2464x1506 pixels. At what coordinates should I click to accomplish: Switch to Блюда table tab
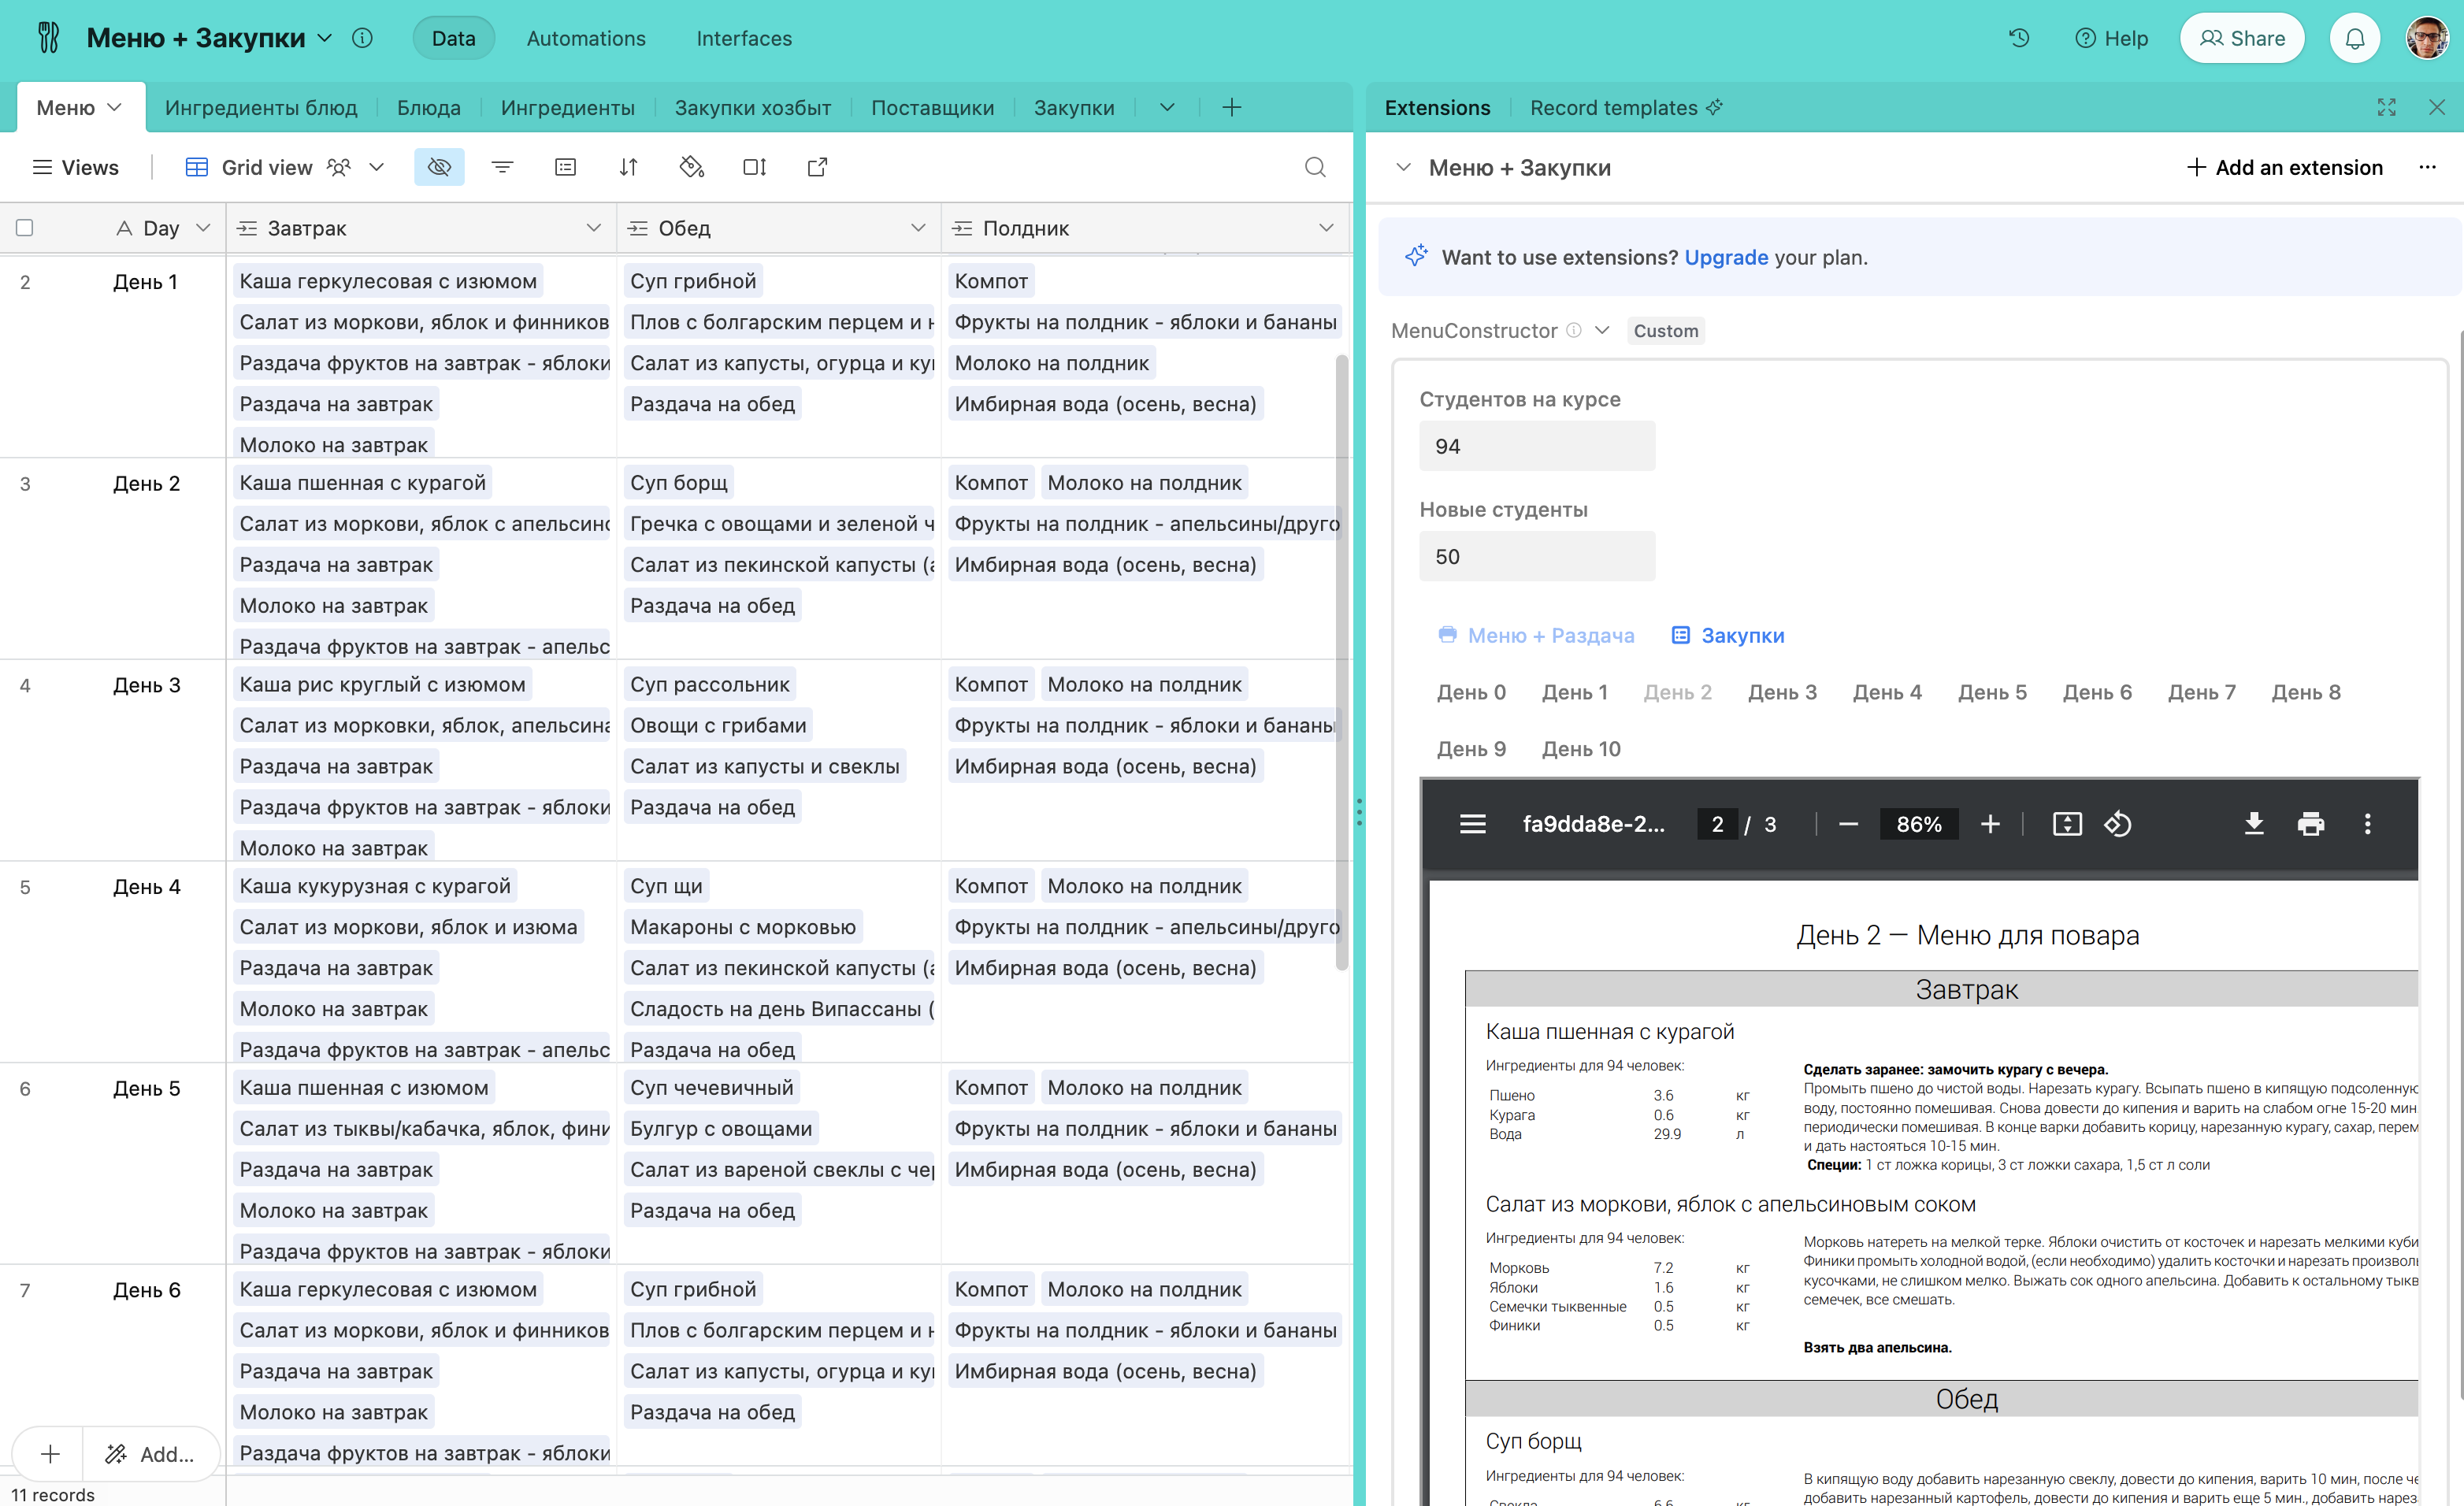tap(429, 107)
